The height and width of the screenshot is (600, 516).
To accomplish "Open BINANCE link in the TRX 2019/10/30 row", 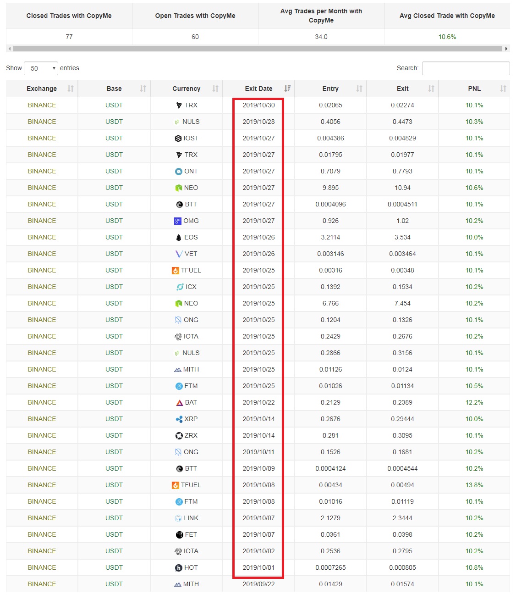I will [42, 105].
